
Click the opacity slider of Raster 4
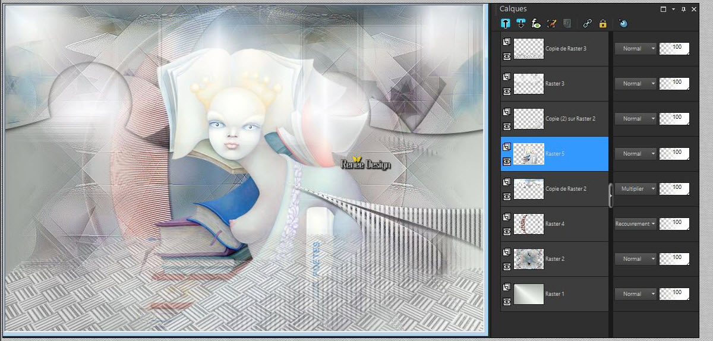pos(674,224)
